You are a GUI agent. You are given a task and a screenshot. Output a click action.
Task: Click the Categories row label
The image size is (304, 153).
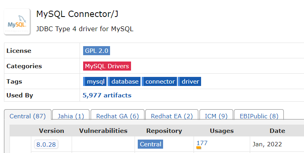(24, 66)
